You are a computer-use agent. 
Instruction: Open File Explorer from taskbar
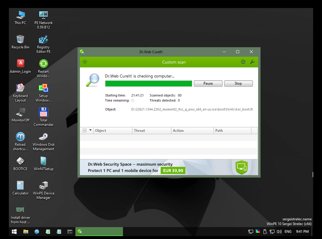(26, 232)
